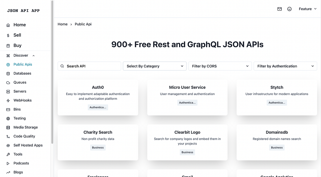The width and height of the screenshot is (321, 177).
Task: Open the Auth0 API card
Action: pos(98,98)
